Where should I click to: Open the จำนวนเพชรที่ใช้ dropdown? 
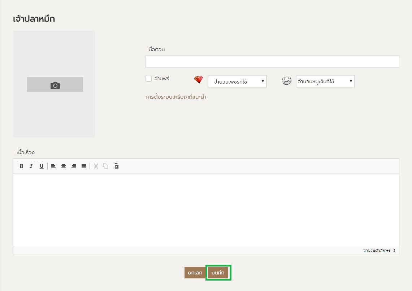point(237,81)
